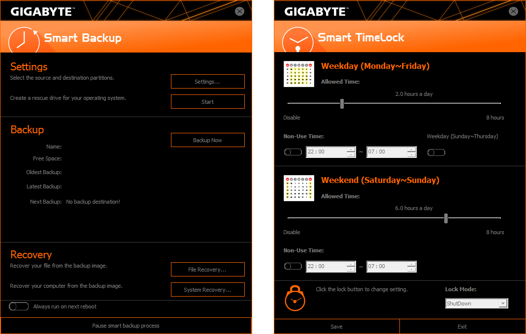Enable Weekday Non-Use Time toggle
The image size is (526, 334).
[x=293, y=152]
